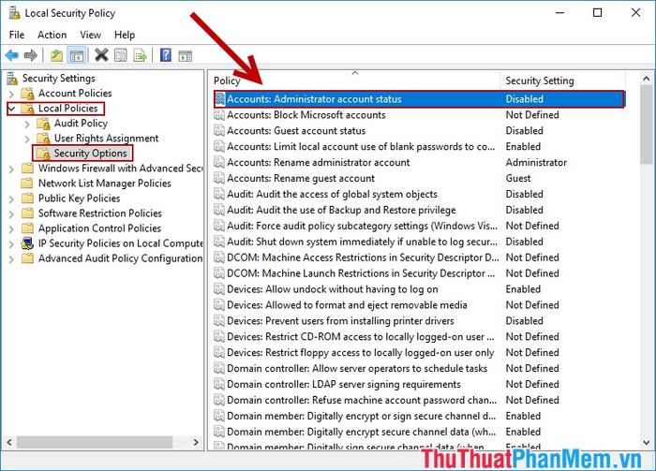Expand the Public Key Policies node
656x471 pixels.
pos(11,199)
